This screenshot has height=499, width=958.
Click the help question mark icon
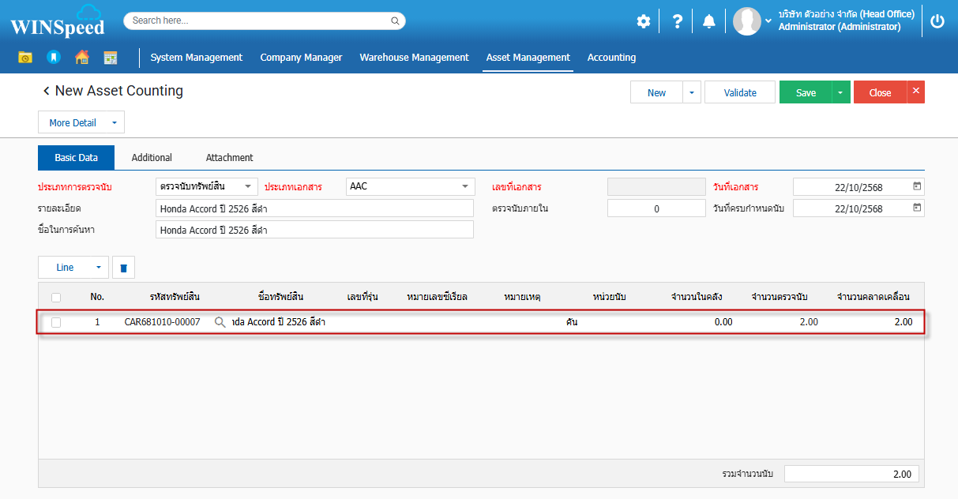click(x=677, y=21)
